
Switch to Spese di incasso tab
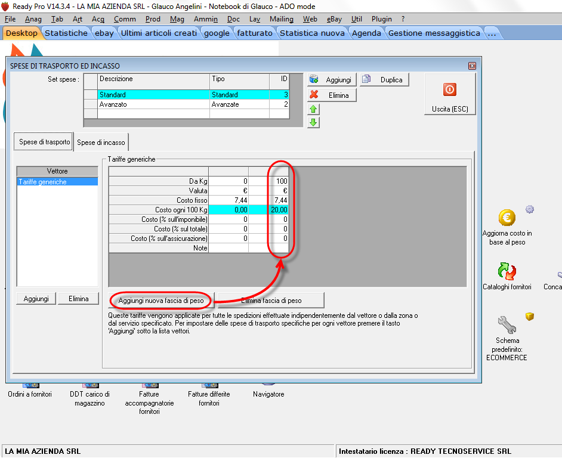pyautogui.click(x=101, y=143)
